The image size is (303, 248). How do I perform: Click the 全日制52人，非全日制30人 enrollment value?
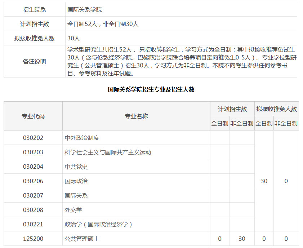point(103,24)
